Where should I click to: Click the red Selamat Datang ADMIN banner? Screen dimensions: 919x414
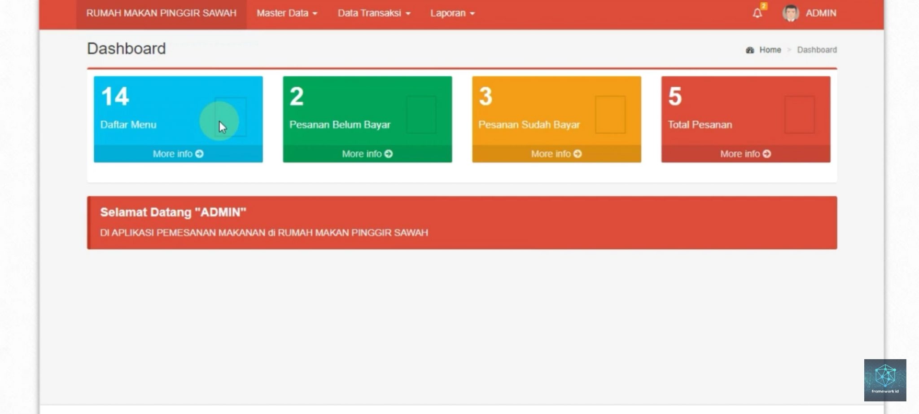click(462, 222)
